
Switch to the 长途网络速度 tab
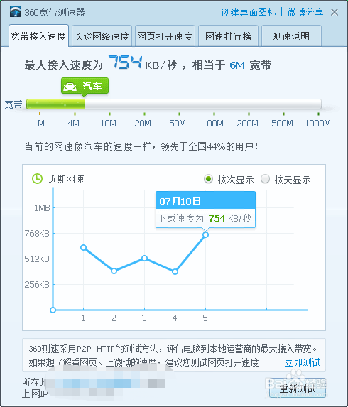point(102,36)
